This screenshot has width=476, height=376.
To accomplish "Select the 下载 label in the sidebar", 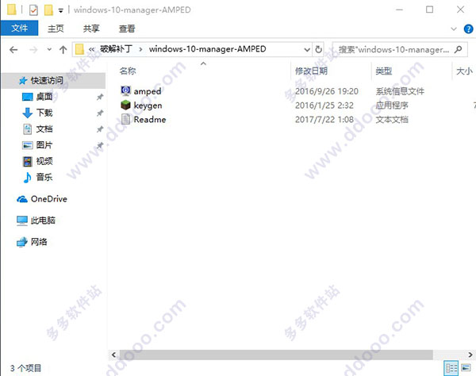I will coord(44,113).
